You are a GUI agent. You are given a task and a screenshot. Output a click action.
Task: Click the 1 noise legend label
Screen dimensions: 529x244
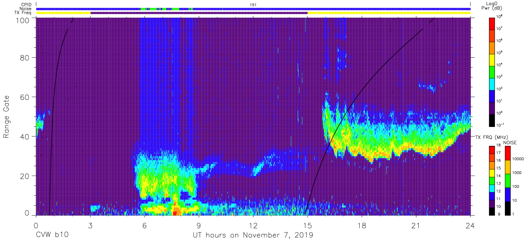[x=513, y=214]
